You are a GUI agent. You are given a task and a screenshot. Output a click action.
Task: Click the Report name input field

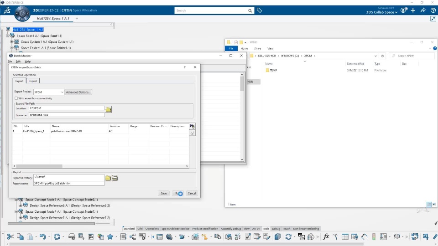tap(69, 183)
